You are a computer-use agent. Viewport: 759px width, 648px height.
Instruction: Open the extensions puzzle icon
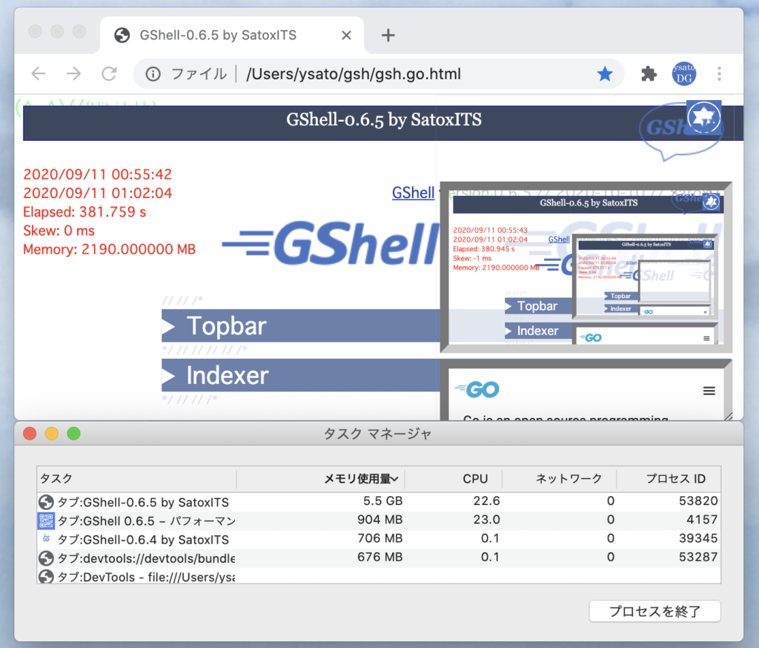[x=649, y=73]
